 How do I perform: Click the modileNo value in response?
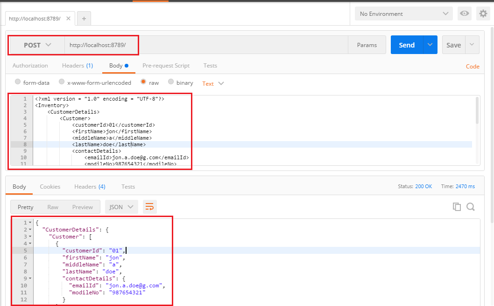[x=127, y=292]
